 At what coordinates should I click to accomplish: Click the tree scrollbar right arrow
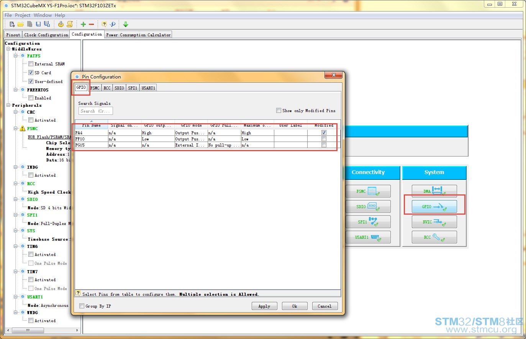[x=77, y=330]
